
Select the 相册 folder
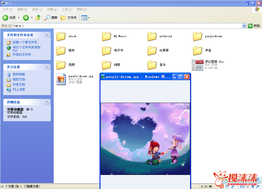tap(111, 65)
